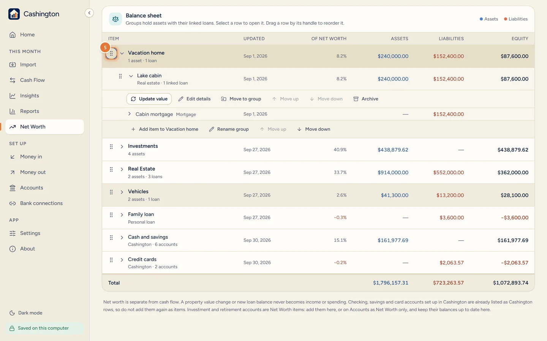The width and height of the screenshot is (547, 341).
Task: Click Move to group
Action: [241, 99]
